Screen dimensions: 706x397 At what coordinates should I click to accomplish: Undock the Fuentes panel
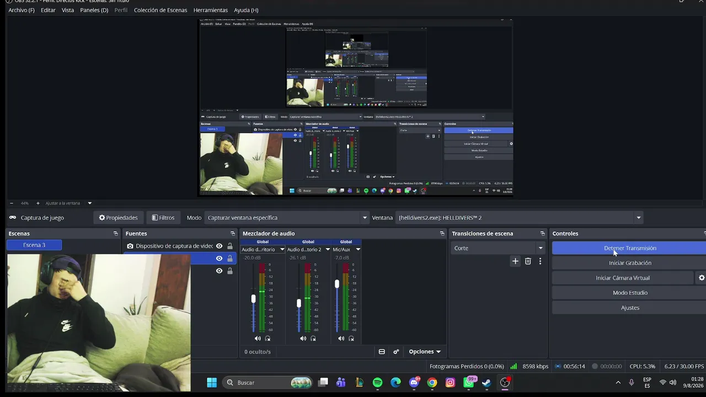tap(233, 234)
